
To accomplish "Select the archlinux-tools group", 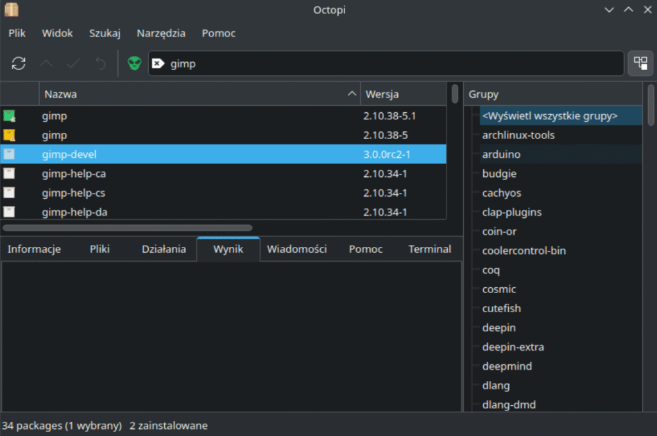I will (x=518, y=135).
